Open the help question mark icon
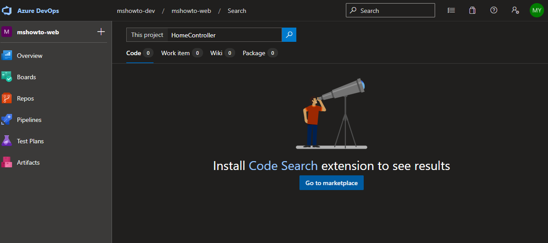548x243 pixels. tap(494, 10)
